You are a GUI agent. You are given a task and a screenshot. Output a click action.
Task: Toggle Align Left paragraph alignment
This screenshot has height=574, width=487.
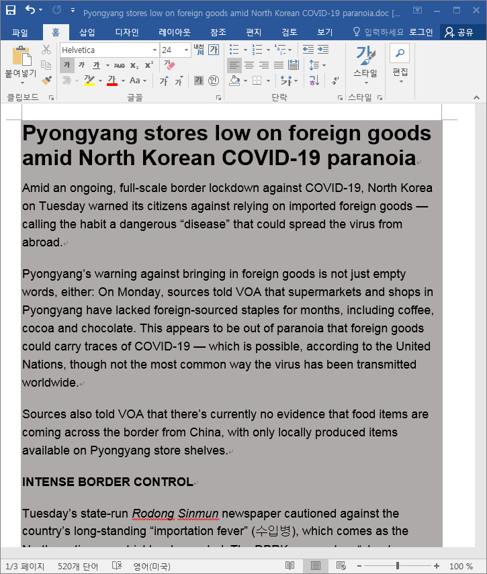[234, 65]
